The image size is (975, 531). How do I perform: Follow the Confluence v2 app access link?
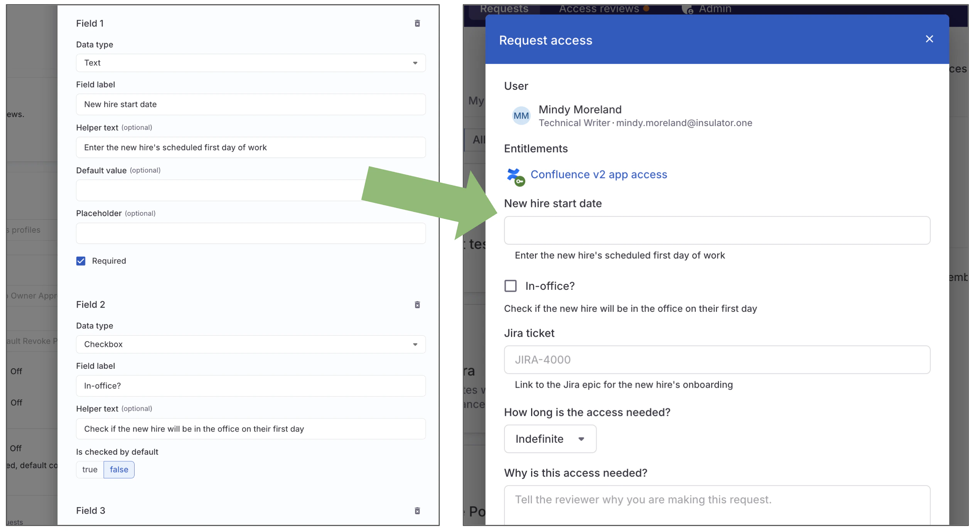point(599,174)
